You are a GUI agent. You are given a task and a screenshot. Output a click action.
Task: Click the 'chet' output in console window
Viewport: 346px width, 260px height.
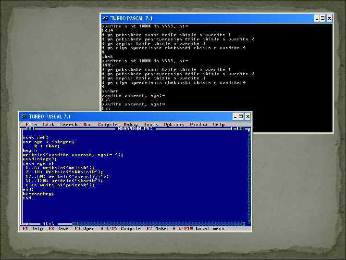coord(107,57)
